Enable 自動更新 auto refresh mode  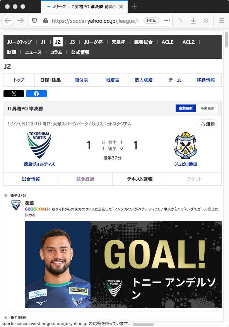(186, 108)
